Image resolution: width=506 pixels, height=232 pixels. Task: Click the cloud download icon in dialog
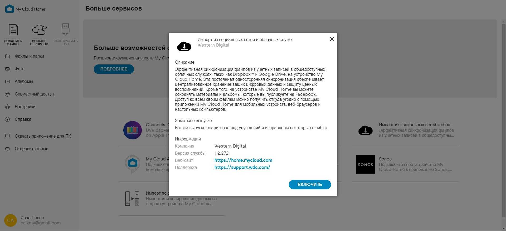184,46
